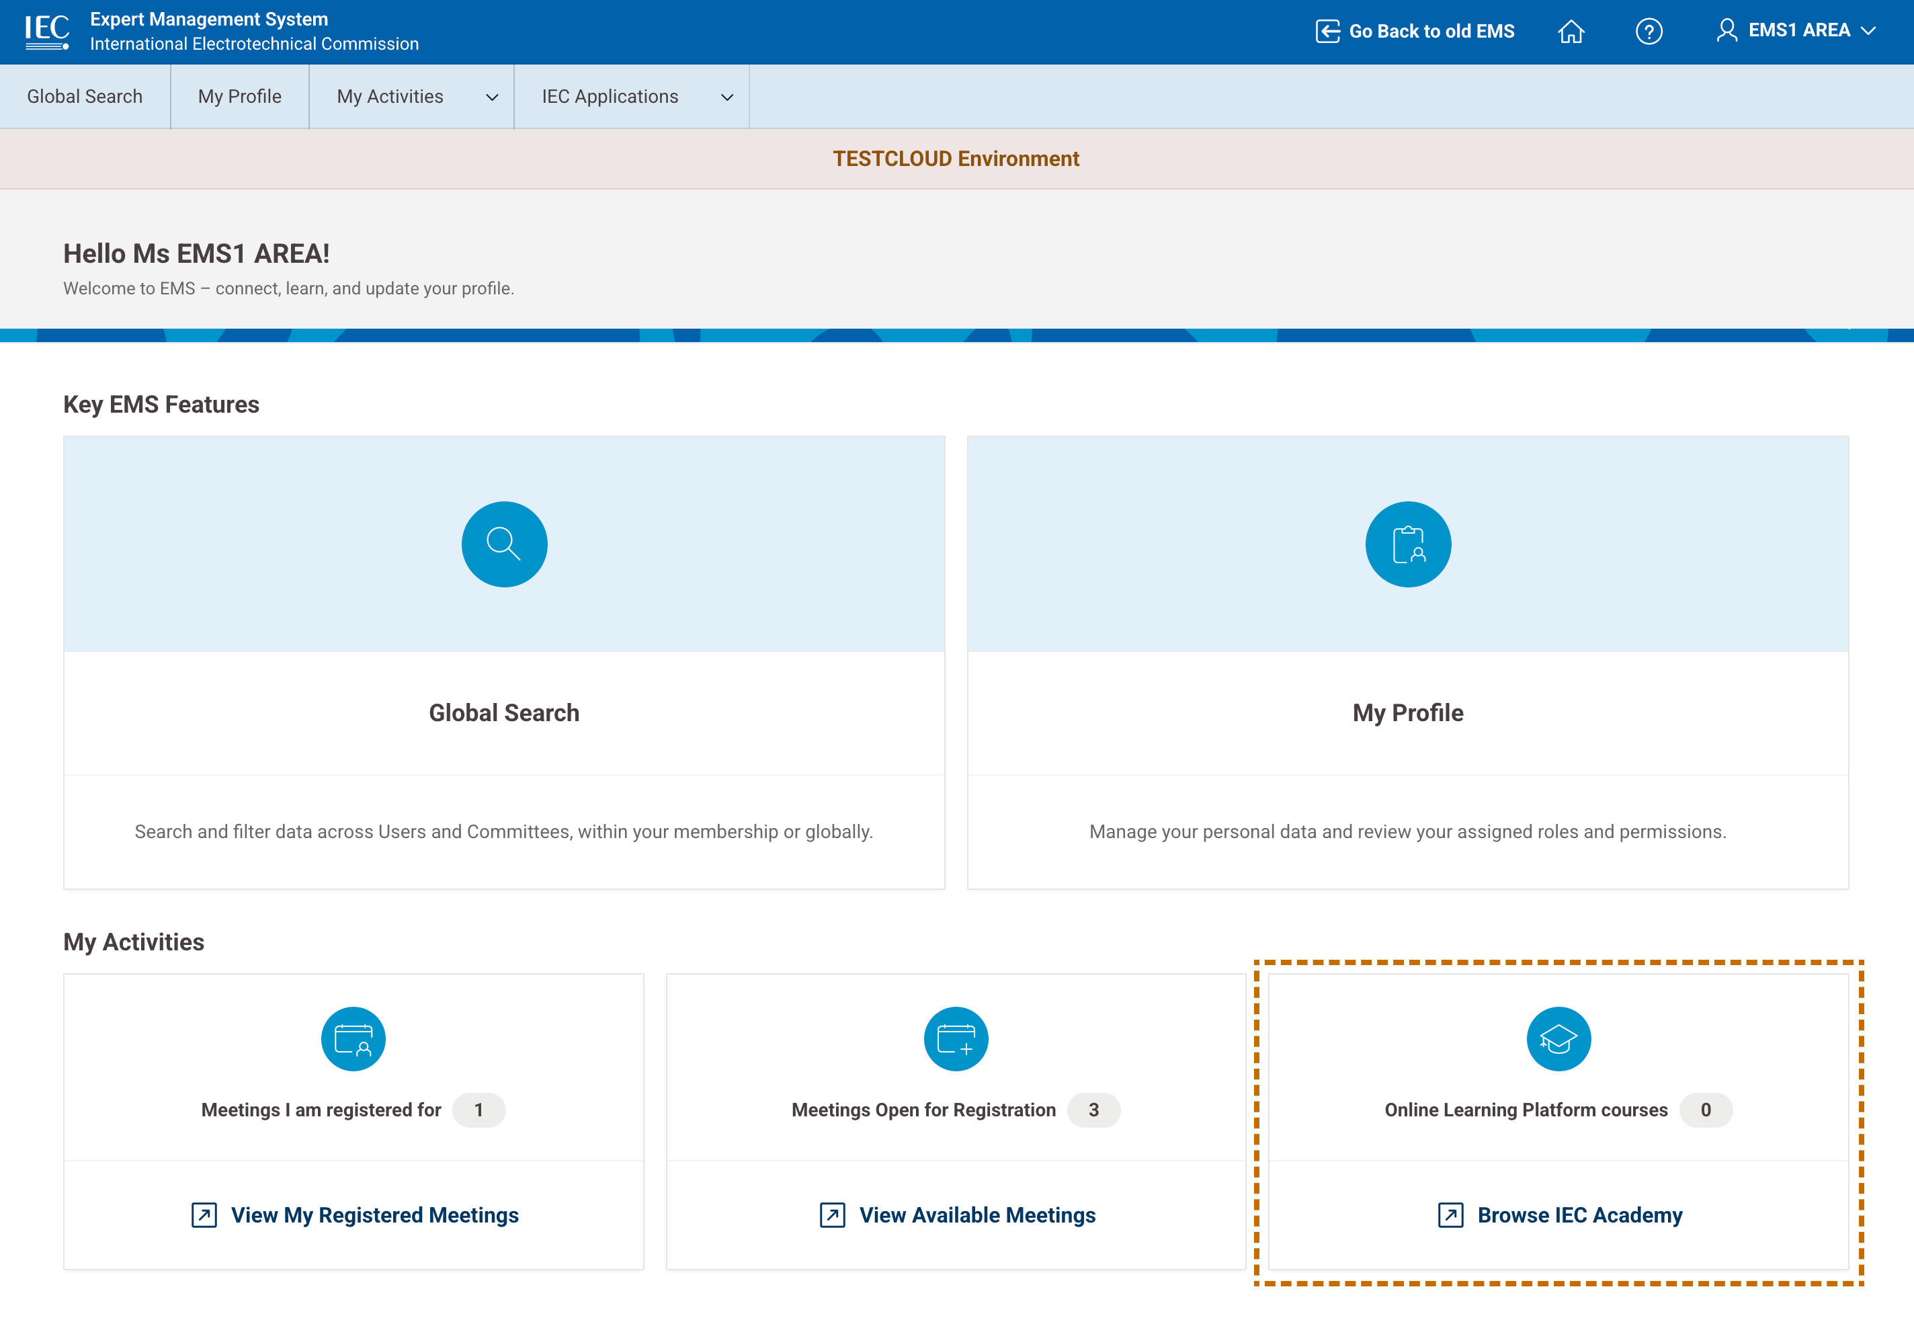This screenshot has height=1324, width=1914.
Task: Click the Meetings Open for Registration count badge
Action: (x=1093, y=1110)
